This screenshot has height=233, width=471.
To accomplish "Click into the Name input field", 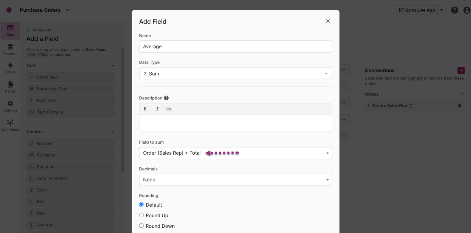I will (235, 47).
